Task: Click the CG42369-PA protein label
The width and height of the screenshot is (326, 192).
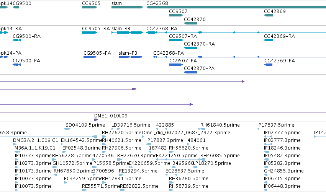Action: (280, 60)
